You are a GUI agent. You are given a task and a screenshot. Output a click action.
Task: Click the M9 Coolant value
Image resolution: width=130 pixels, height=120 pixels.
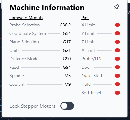coord(68,84)
